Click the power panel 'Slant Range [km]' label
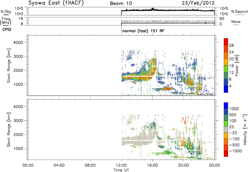The width and height of the screenshot is (248, 172). click(9, 66)
